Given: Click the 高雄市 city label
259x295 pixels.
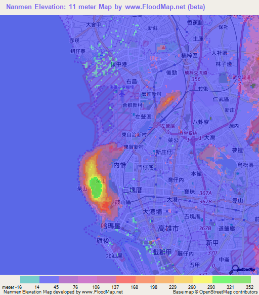Looking at the screenshot, I should point(168,229).
